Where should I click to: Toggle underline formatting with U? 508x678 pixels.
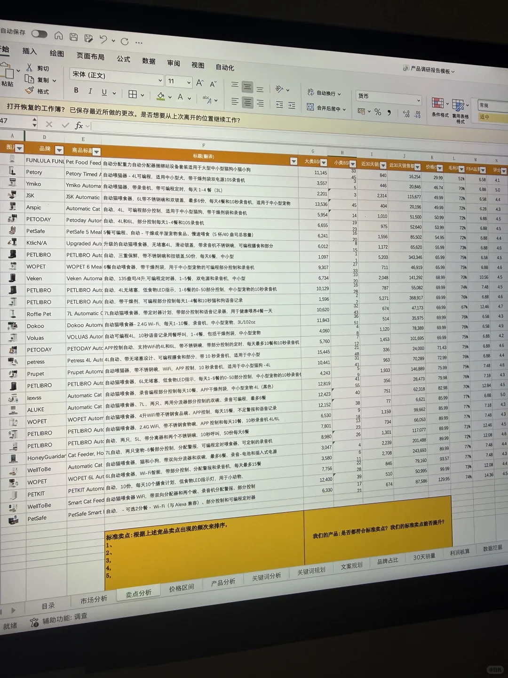point(104,92)
